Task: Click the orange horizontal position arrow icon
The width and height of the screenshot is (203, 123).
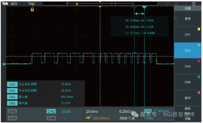Action: (x=89, y=118)
